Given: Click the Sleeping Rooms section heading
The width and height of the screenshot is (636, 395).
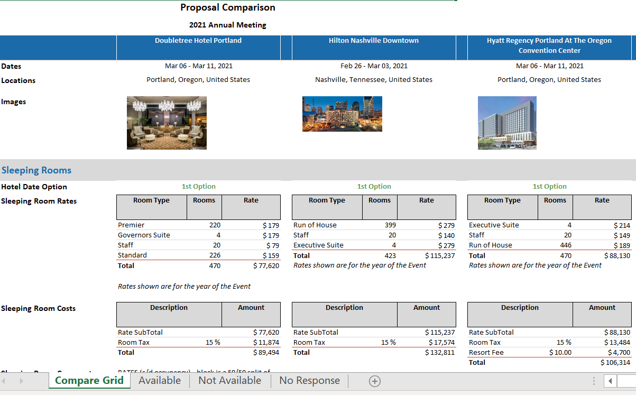Looking at the screenshot, I should click(36, 170).
